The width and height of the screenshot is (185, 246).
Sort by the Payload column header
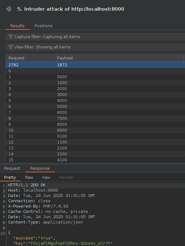pyautogui.click(x=120, y=58)
